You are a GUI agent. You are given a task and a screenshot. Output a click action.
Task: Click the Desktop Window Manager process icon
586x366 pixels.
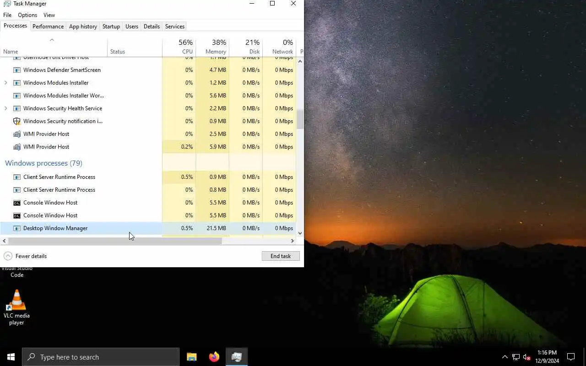(x=17, y=228)
